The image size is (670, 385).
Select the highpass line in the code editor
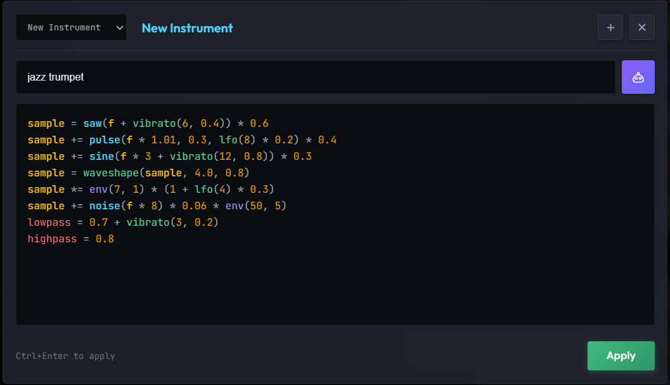click(x=70, y=238)
